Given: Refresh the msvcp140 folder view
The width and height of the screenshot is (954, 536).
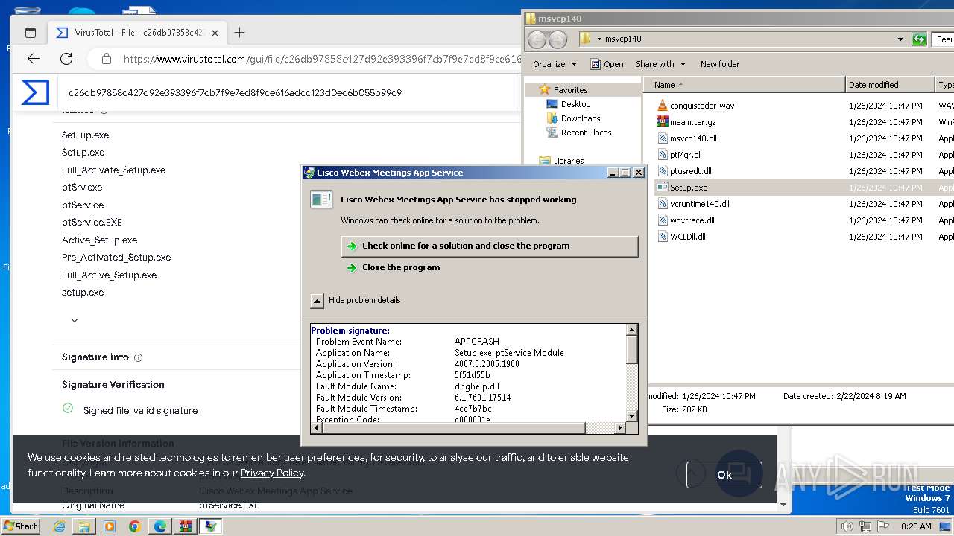Looking at the screenshot, I should point(919,39).
